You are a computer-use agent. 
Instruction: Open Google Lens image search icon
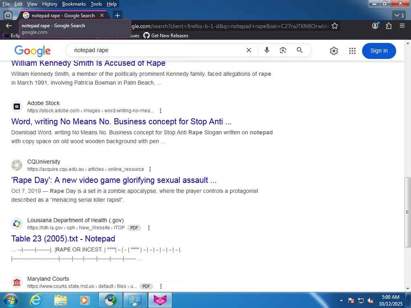tap(283, 50)
